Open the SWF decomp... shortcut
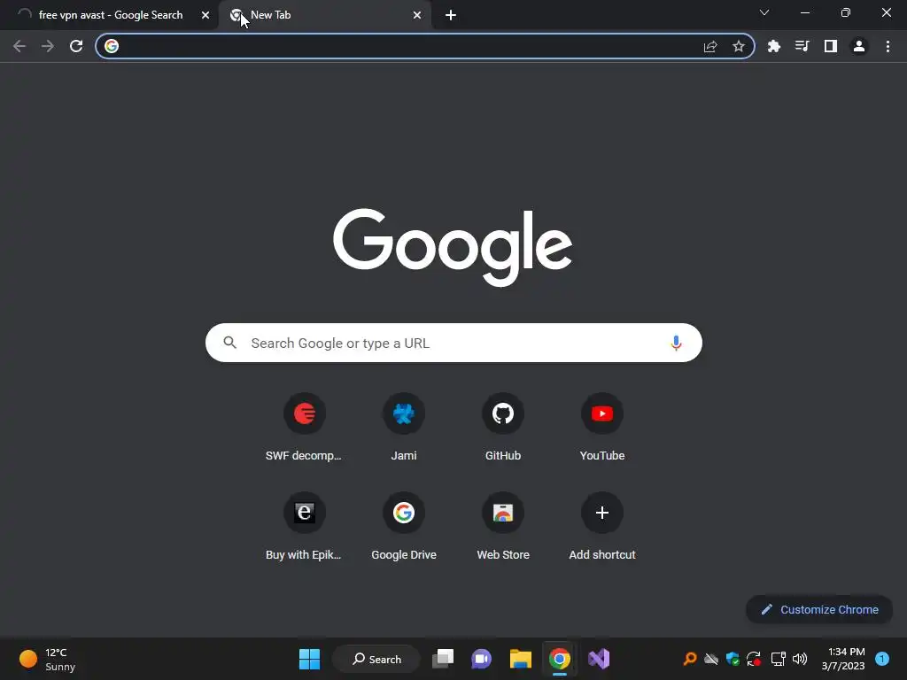The width and height of the screenshot is (907, 680). [305, 428]
